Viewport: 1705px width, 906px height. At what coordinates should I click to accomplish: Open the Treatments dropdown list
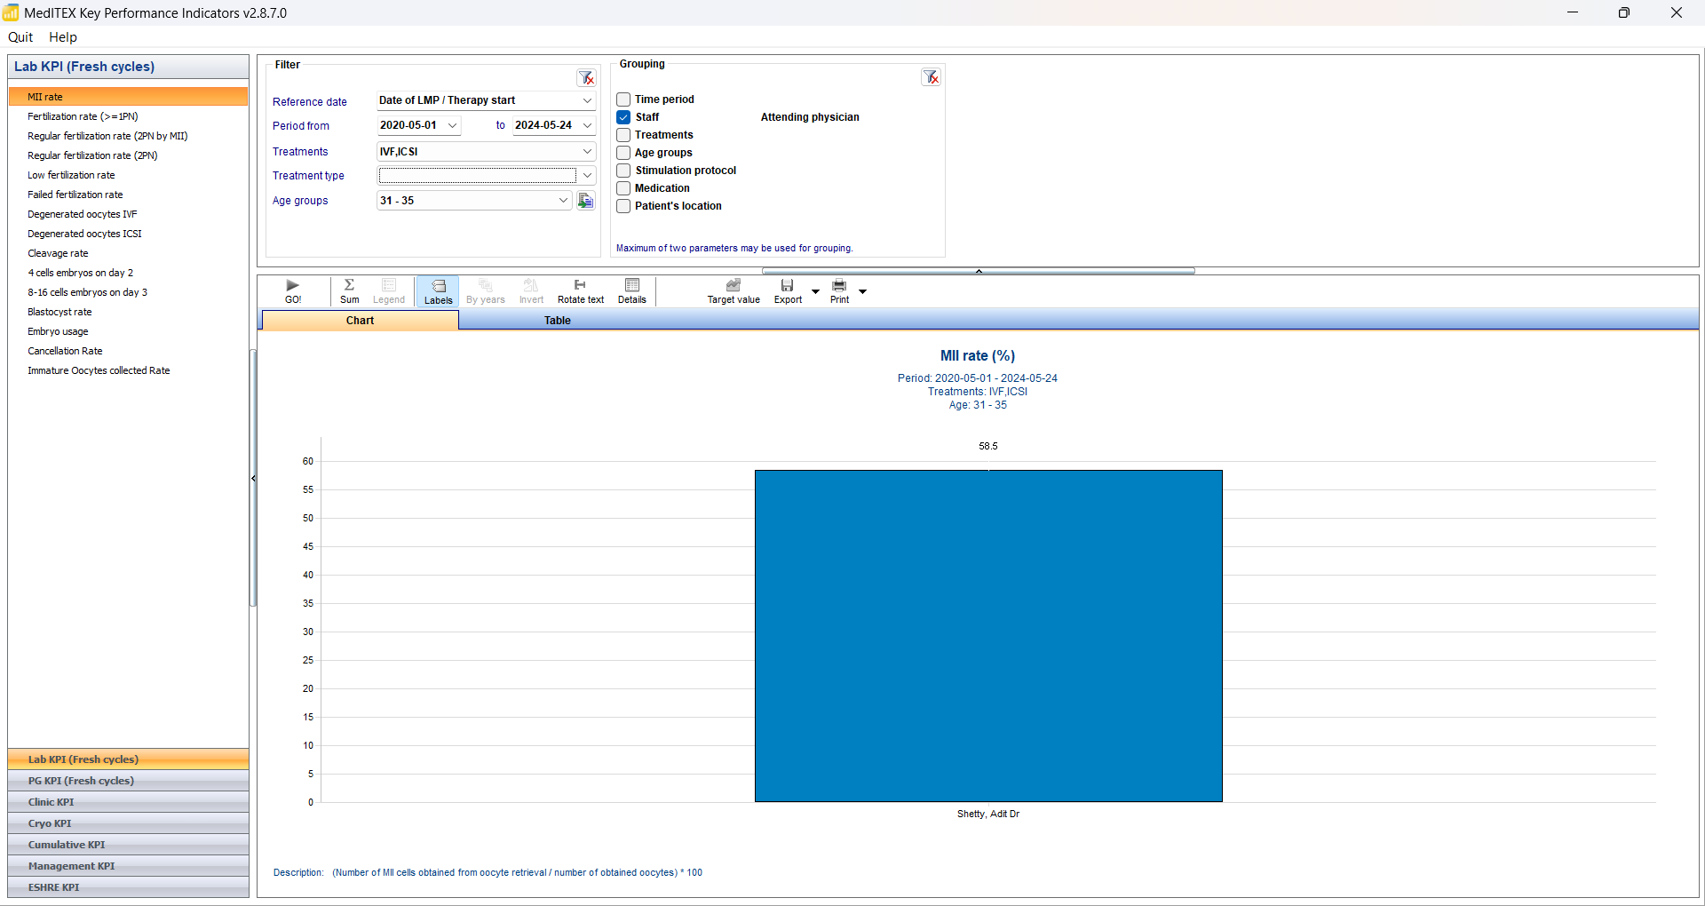[x=587, y=152]
